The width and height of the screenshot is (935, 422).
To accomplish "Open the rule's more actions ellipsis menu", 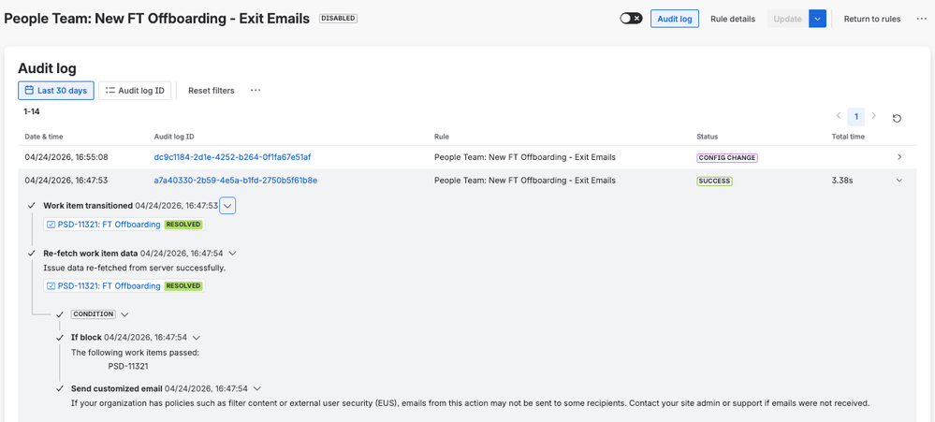I will click(921, 19).
